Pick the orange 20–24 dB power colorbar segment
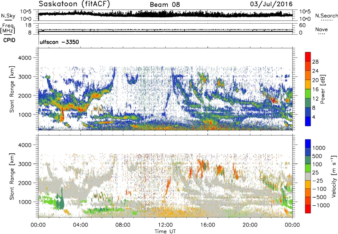 (x=308, y=75)
